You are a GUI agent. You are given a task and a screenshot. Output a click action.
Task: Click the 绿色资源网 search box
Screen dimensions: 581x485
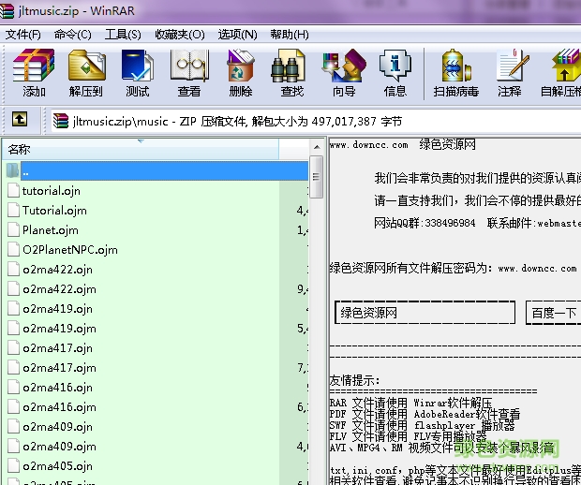425,313
